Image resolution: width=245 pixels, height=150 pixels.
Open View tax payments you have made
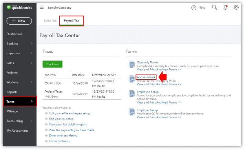[71, 130]
